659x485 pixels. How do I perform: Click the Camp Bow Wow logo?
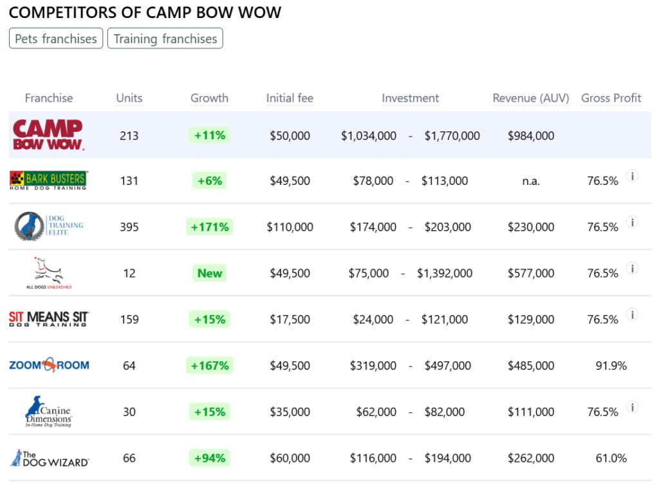[x=48, y=135]
